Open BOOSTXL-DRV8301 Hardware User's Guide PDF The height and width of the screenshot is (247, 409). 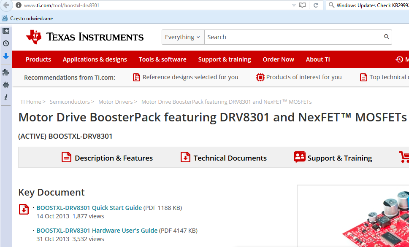pos(97,231)
